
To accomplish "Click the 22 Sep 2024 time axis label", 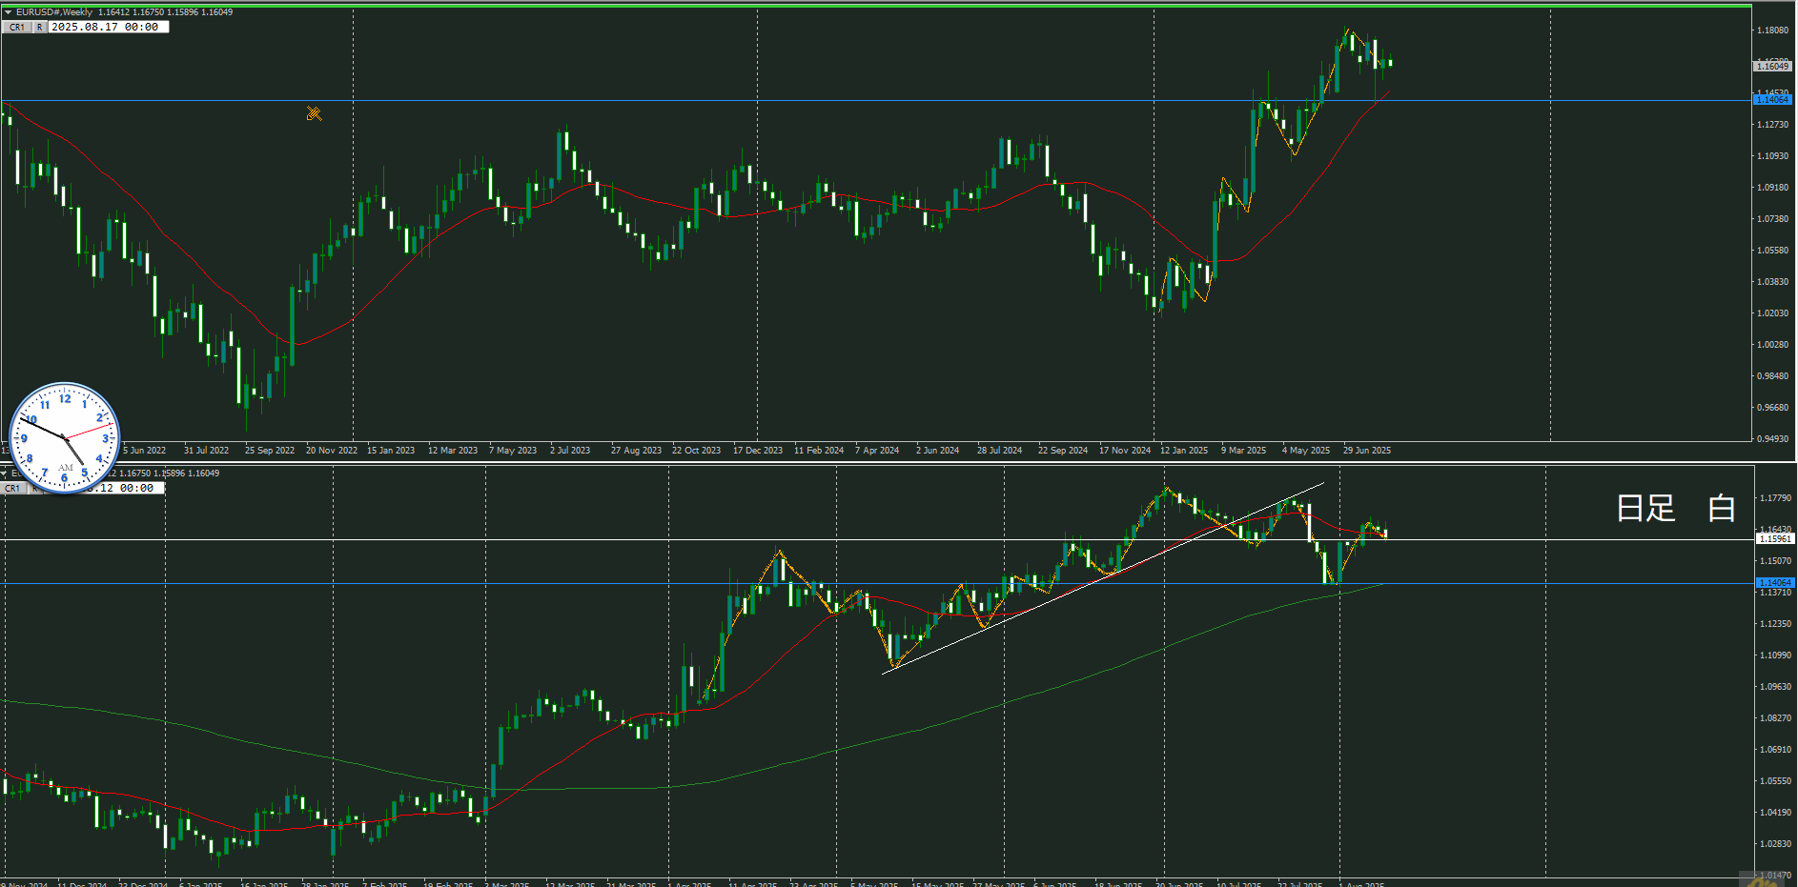I will click(x=1063, y=451).
